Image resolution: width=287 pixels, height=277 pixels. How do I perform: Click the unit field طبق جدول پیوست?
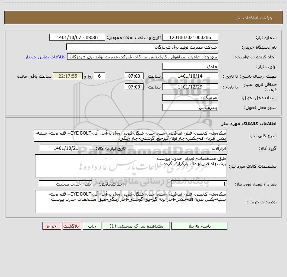pyautogui.click(x=65, y=184)
